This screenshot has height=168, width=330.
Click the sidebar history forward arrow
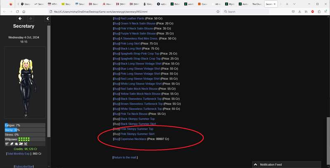coord(30,19)
